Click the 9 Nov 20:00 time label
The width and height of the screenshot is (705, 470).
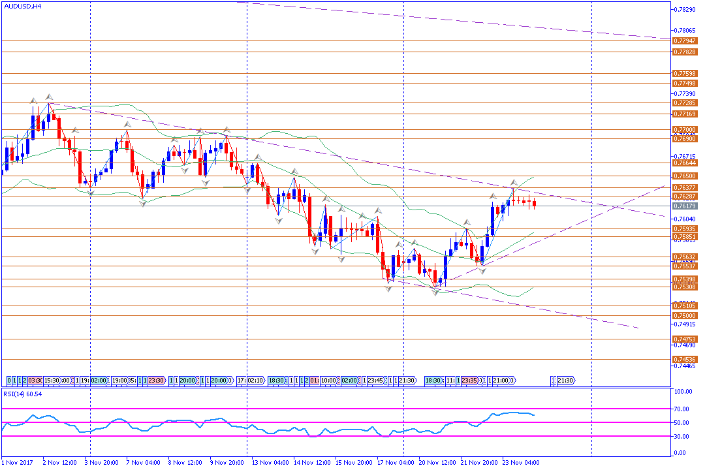click(x=227, y=463)
